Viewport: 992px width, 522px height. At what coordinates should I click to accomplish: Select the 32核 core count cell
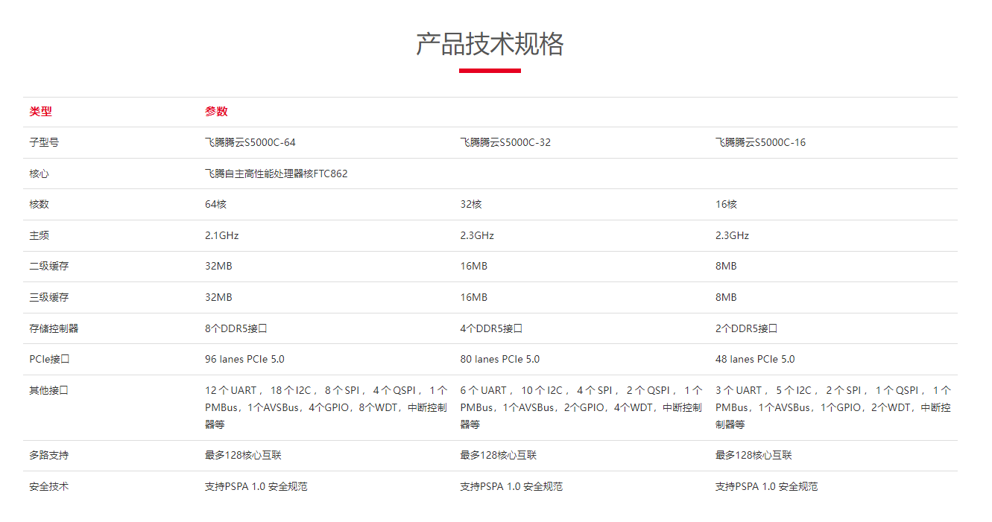click(471, 204)
